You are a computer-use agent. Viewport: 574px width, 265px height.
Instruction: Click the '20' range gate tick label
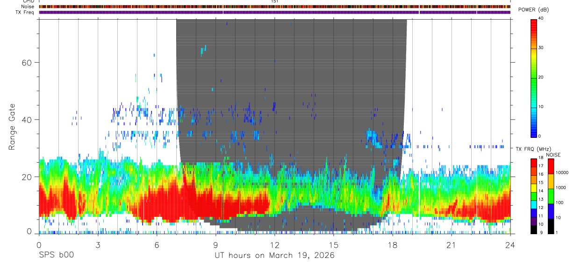[26, 177]
